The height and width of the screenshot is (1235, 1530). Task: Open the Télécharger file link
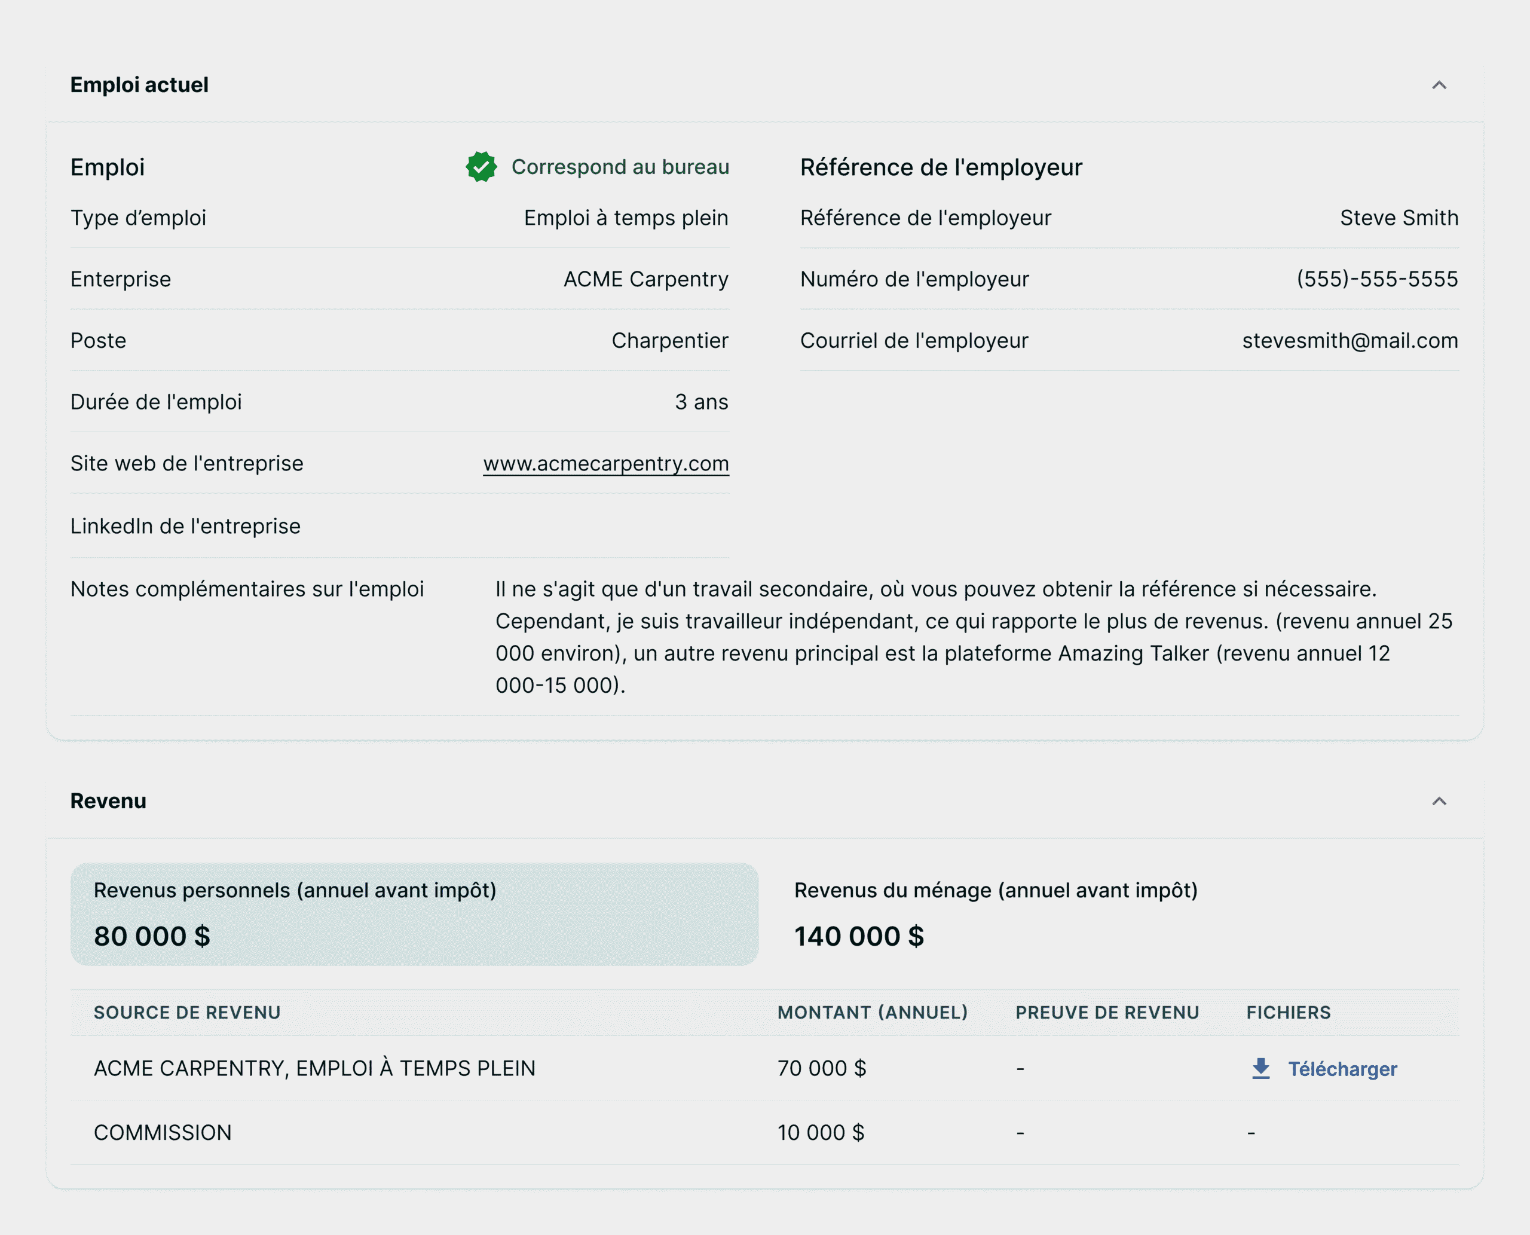[x=1342, y=1069]
